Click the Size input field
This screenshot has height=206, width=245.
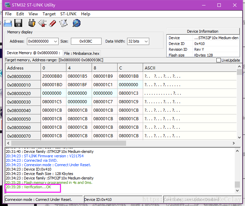pyautogui.click(x=86, y=41)
